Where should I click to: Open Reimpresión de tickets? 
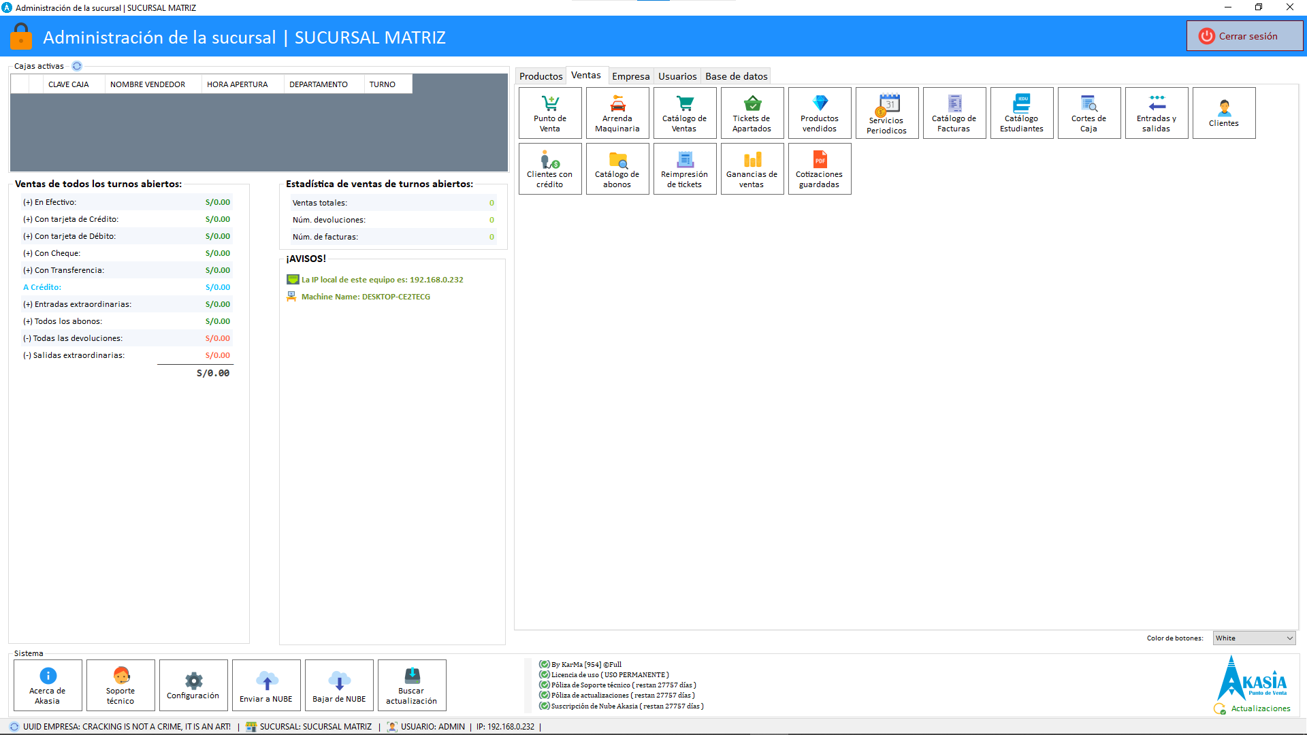pos(685,169)
